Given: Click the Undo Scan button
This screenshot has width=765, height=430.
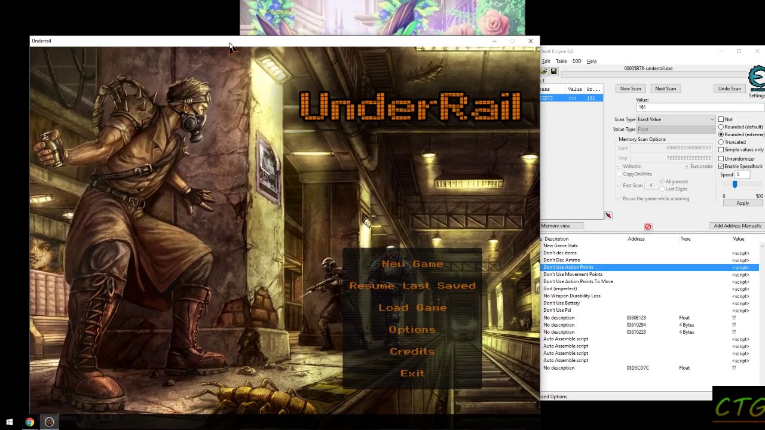Looking at the screenshot, I should 729,88.
